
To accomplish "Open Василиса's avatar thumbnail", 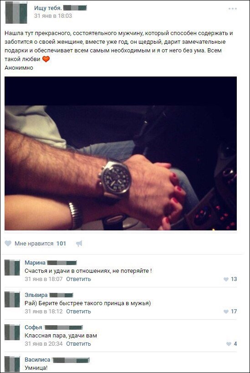I will (x=12, y=364).
